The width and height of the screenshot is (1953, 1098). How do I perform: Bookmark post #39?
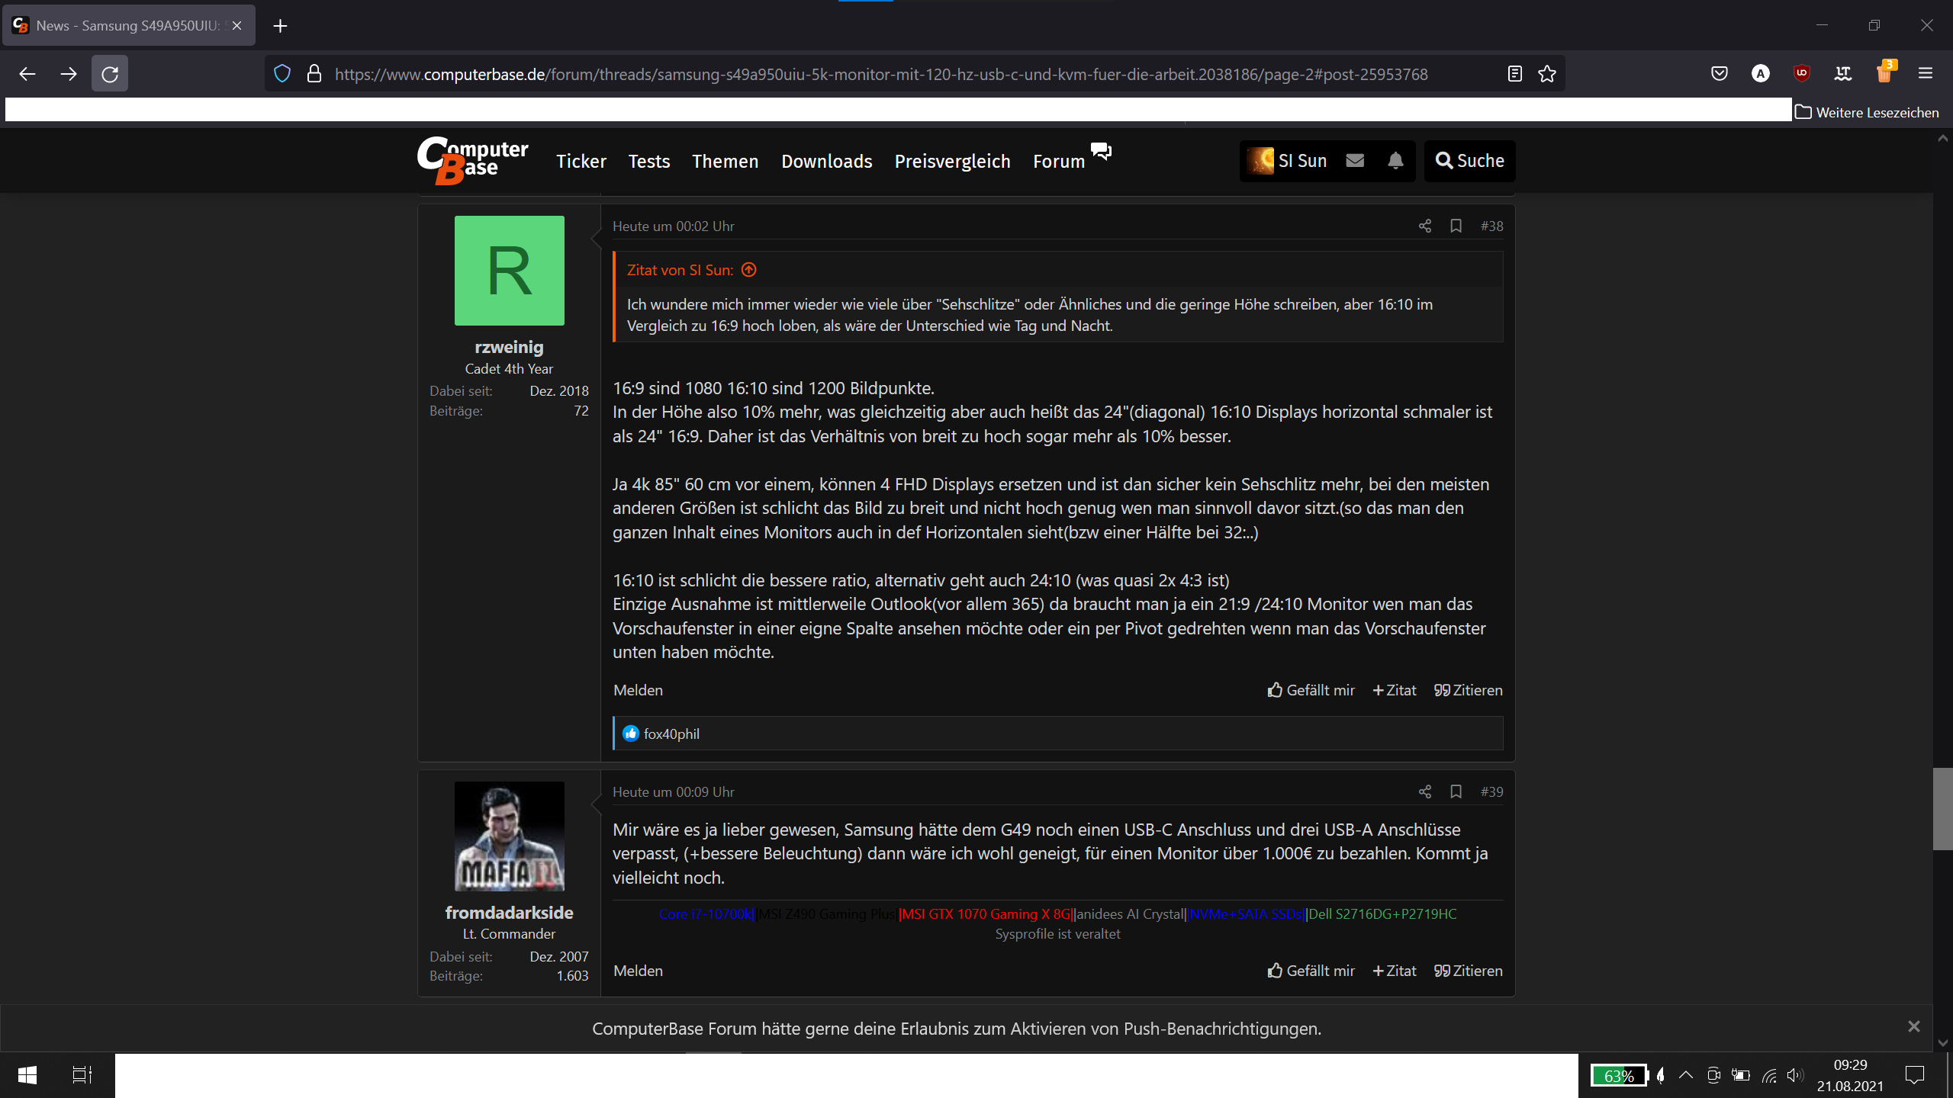1456,791
